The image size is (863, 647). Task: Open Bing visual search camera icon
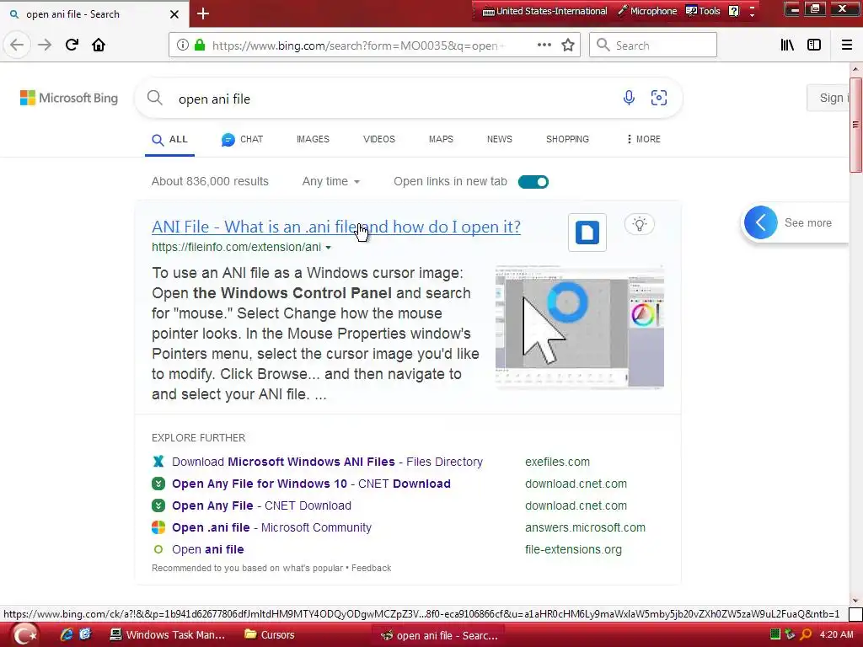659,98
